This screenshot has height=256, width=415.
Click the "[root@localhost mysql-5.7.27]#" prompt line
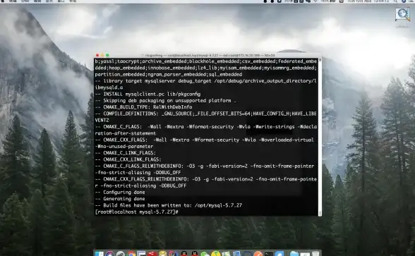pyautogui.click(x=137, y=212)
